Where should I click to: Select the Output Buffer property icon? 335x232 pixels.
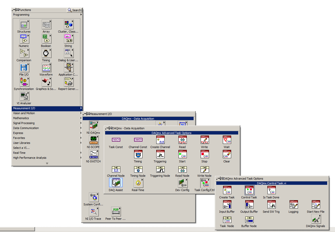point(249,205)
